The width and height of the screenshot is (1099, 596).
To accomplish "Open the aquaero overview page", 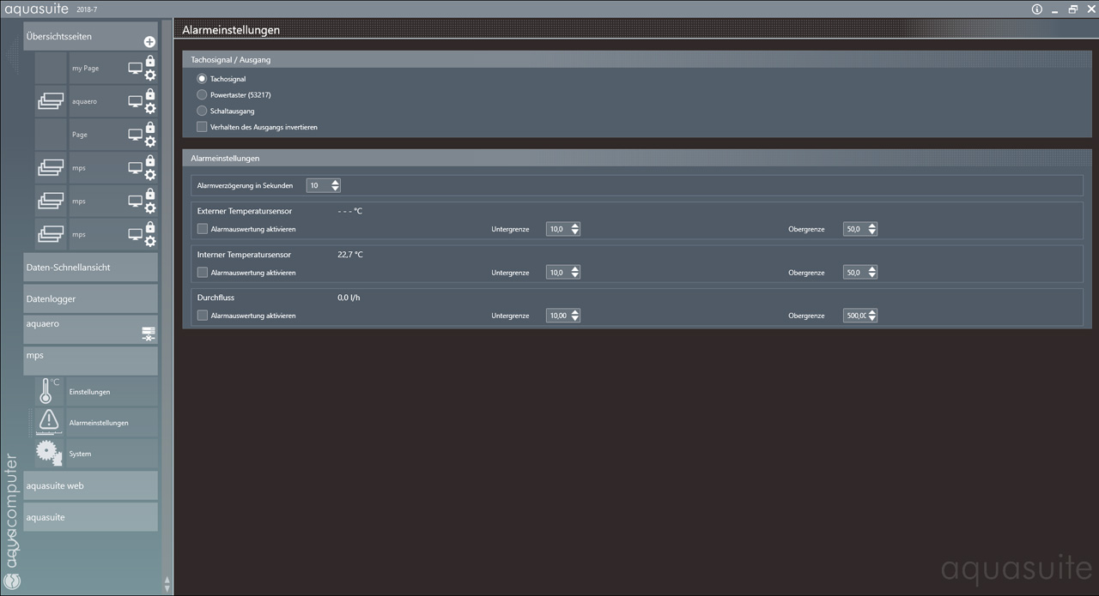I will click(84, 101).
